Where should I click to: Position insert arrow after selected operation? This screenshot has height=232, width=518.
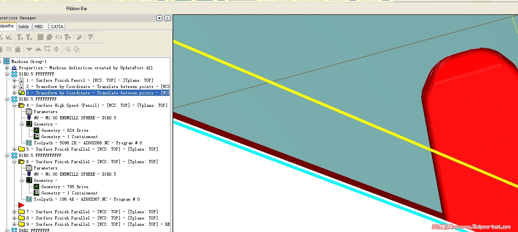[47, 49]
